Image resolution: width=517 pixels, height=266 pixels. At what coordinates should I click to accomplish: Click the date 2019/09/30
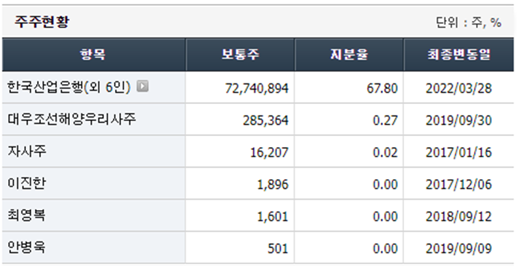(x=459, y=120)
